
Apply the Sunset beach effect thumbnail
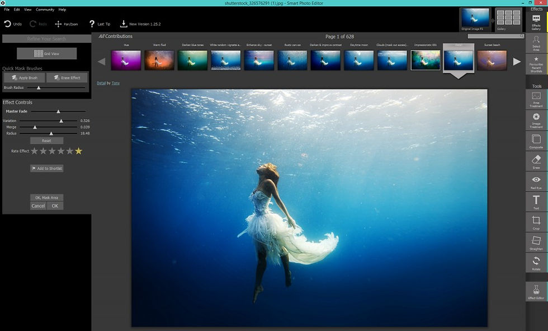click(x=492, y=60)
